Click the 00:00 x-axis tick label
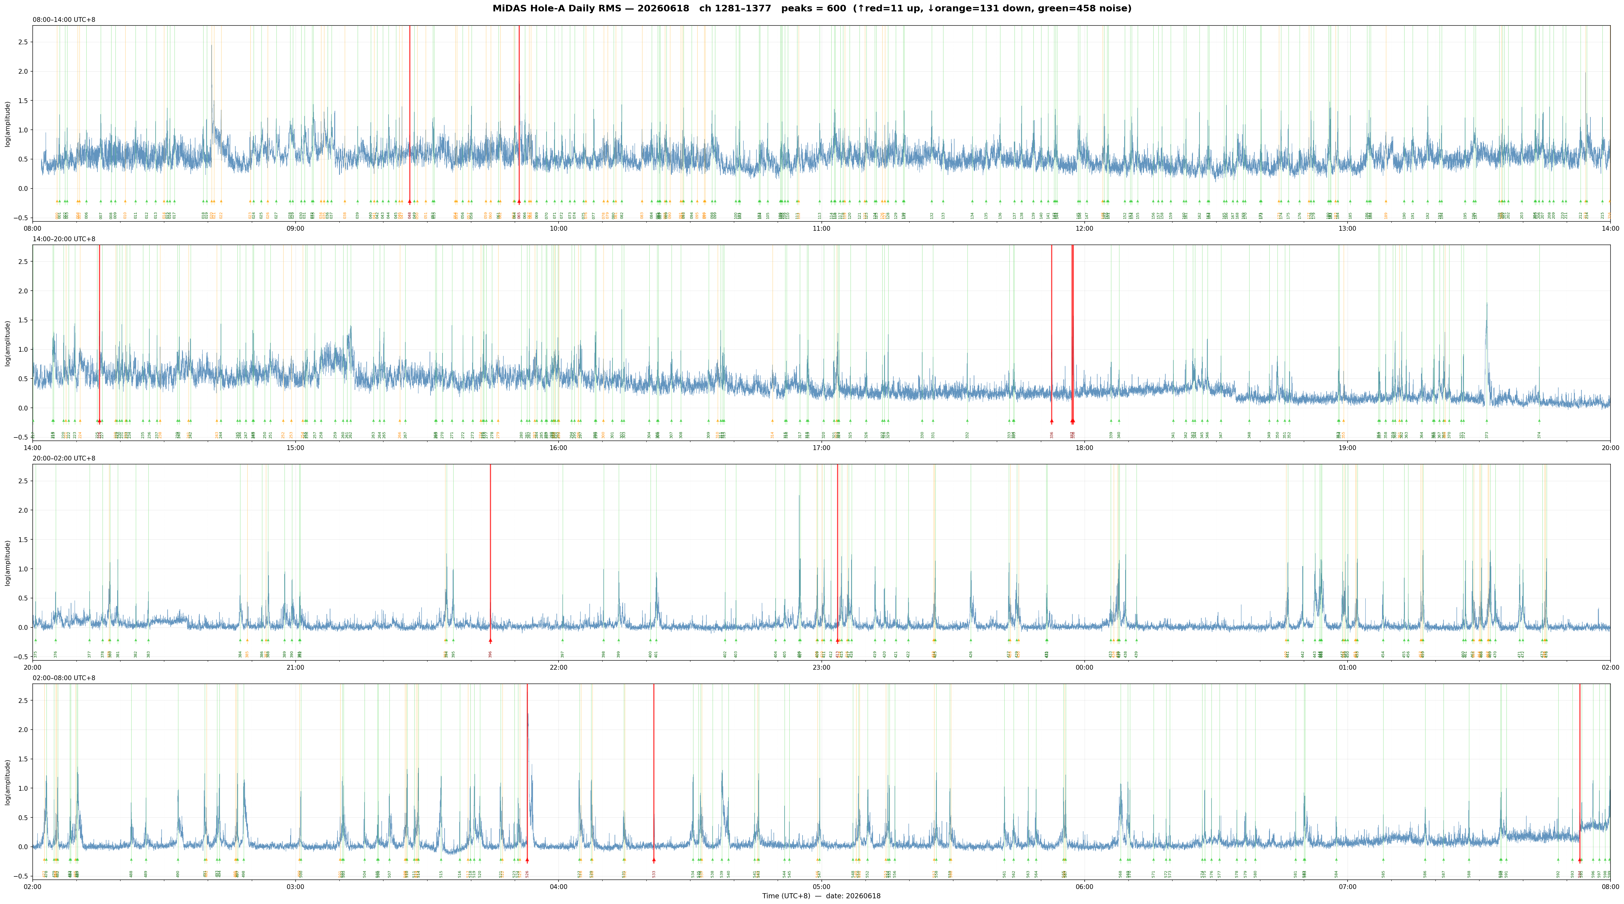This screenshot has height=904, width=1624. pyautogui.click(x=1084, y=667)
